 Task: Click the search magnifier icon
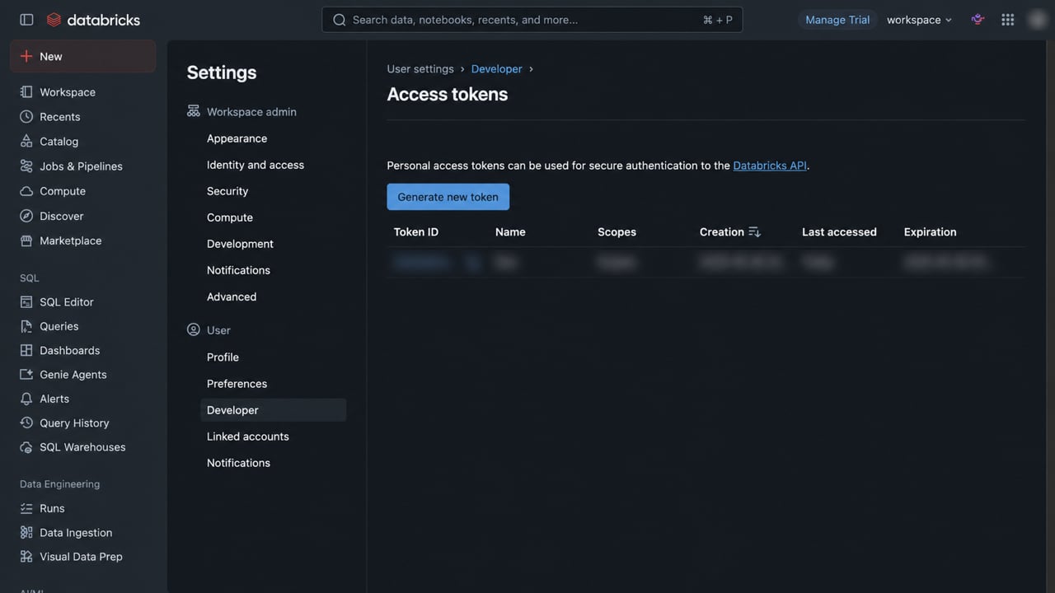point(339,20)
